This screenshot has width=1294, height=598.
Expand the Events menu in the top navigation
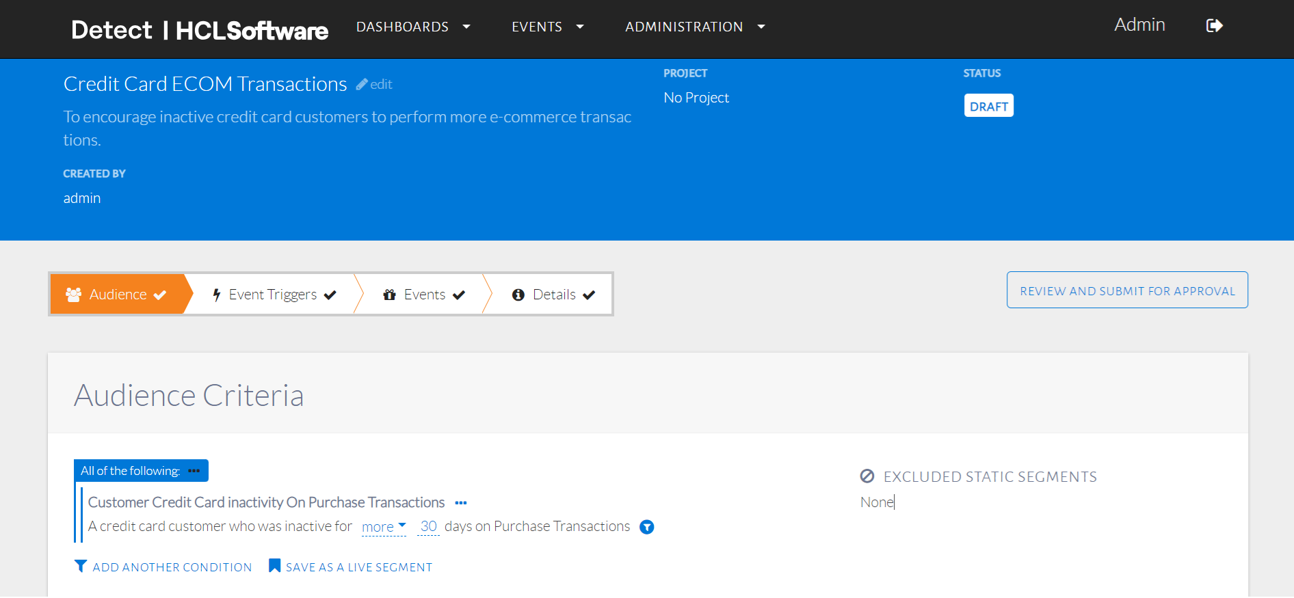pyautogui.click(x=548, y=27)
